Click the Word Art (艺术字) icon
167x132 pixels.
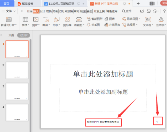(x=161, y=19)
